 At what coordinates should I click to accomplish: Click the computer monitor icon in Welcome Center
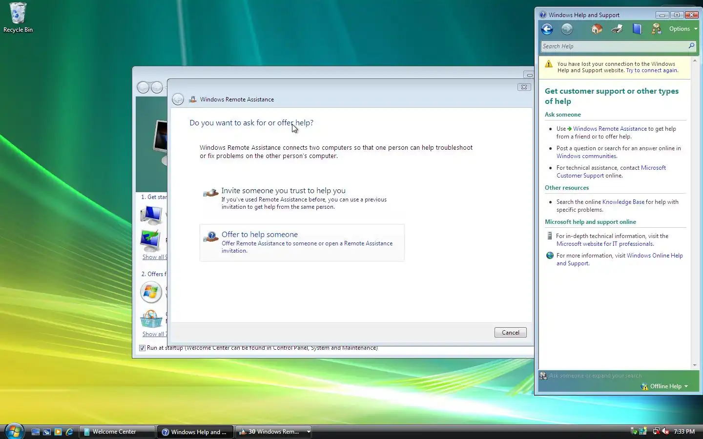pyautogui.click(x=152, y=215)
